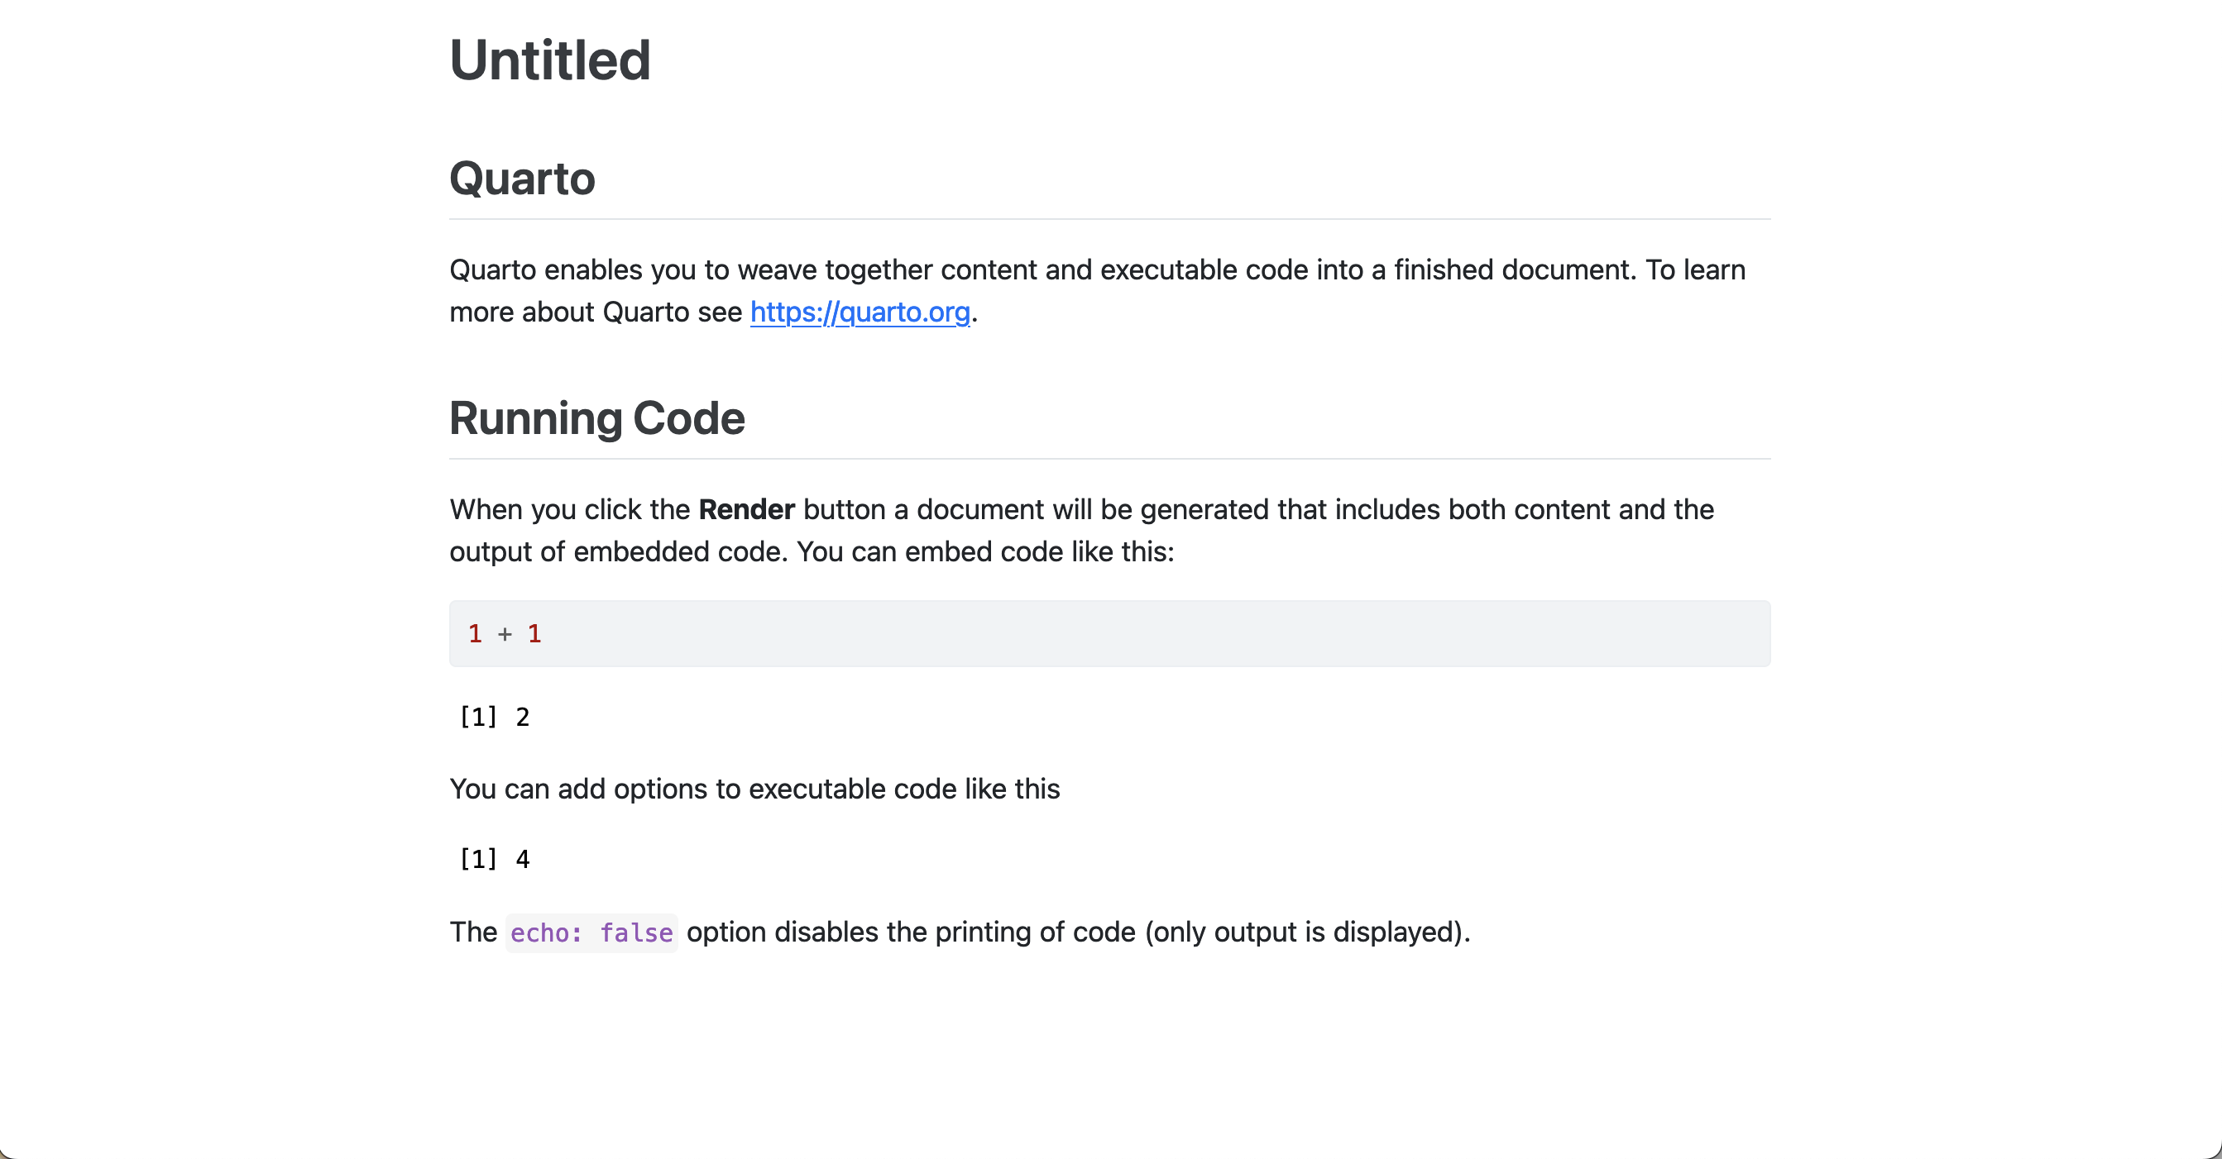Click the "Running Code" section heading
2222x1159 pixels.
coord(597,418)
